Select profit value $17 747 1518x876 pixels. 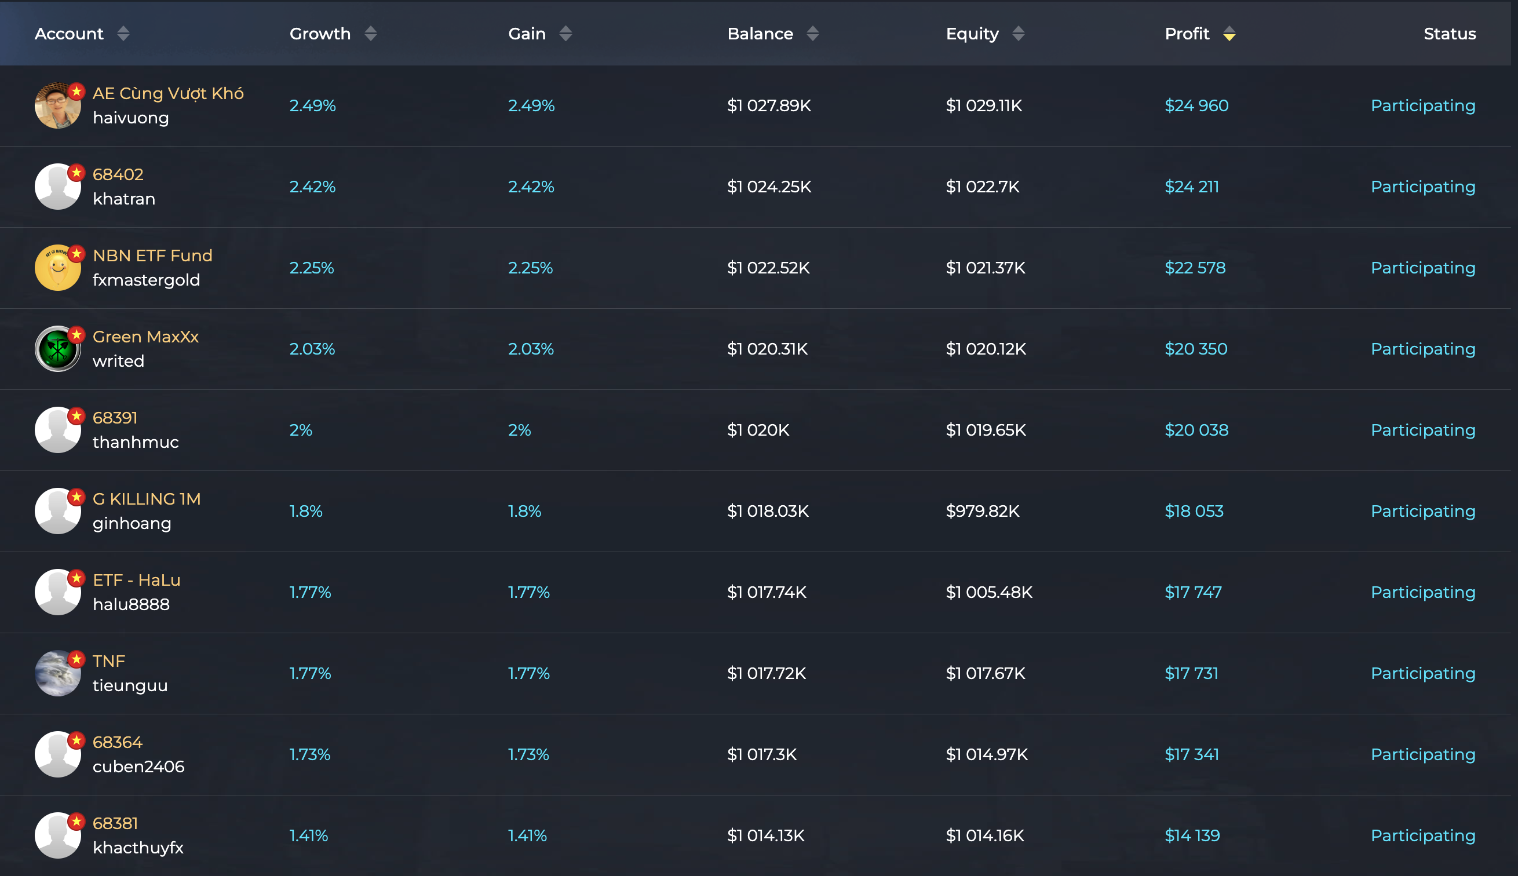[1193, 593]
